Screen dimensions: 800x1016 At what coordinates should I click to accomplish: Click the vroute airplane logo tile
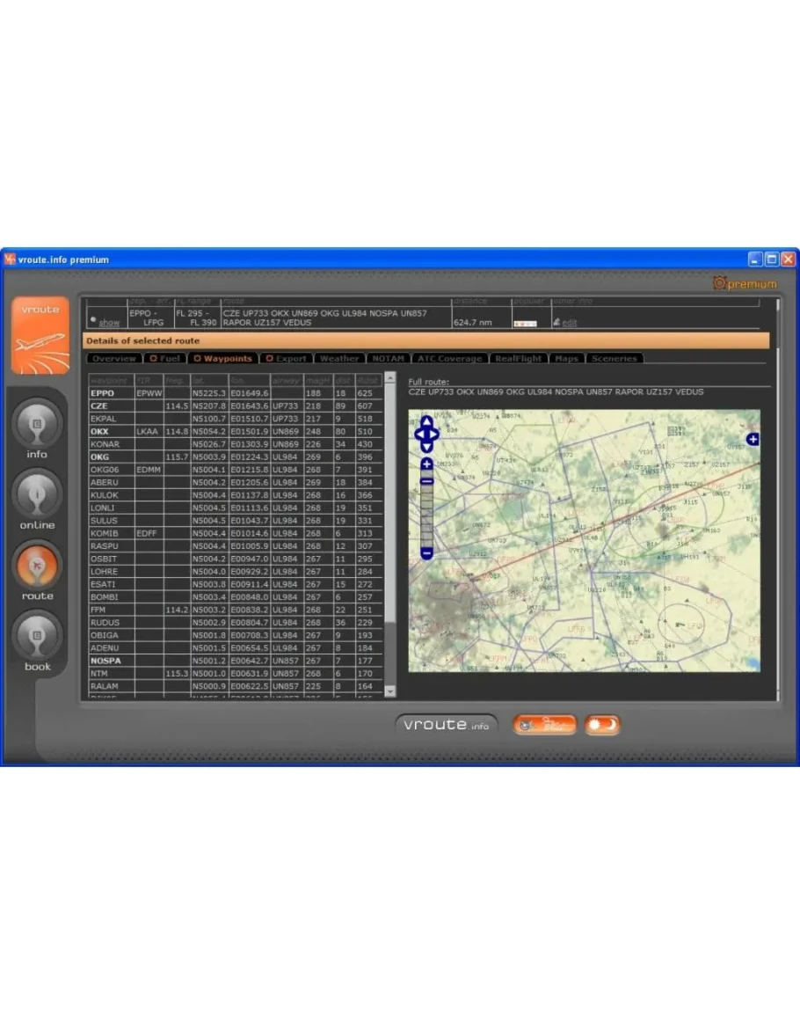[40, 335]
